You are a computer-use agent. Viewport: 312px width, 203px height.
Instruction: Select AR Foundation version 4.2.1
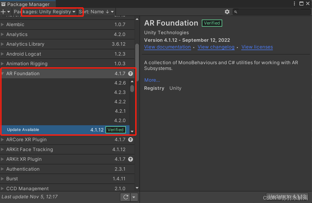coord(65,111)
